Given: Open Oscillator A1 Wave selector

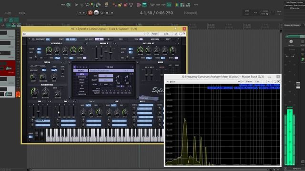Looking at the screenshot, I should (x=57, y=58).
